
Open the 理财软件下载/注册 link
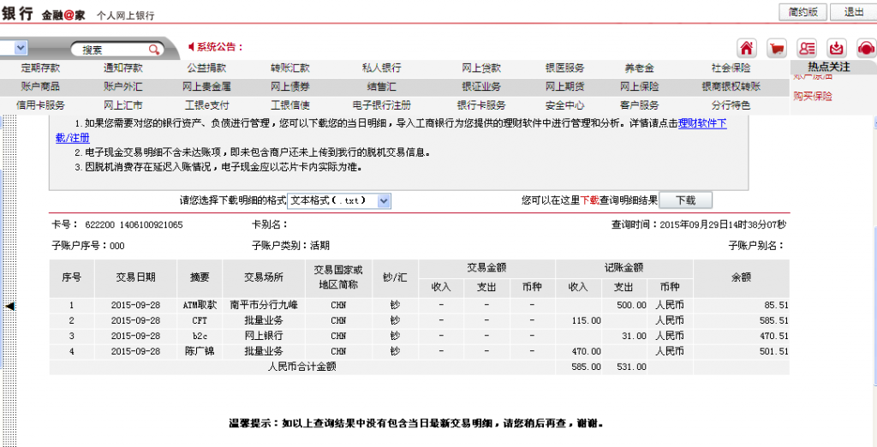[701, 124]
